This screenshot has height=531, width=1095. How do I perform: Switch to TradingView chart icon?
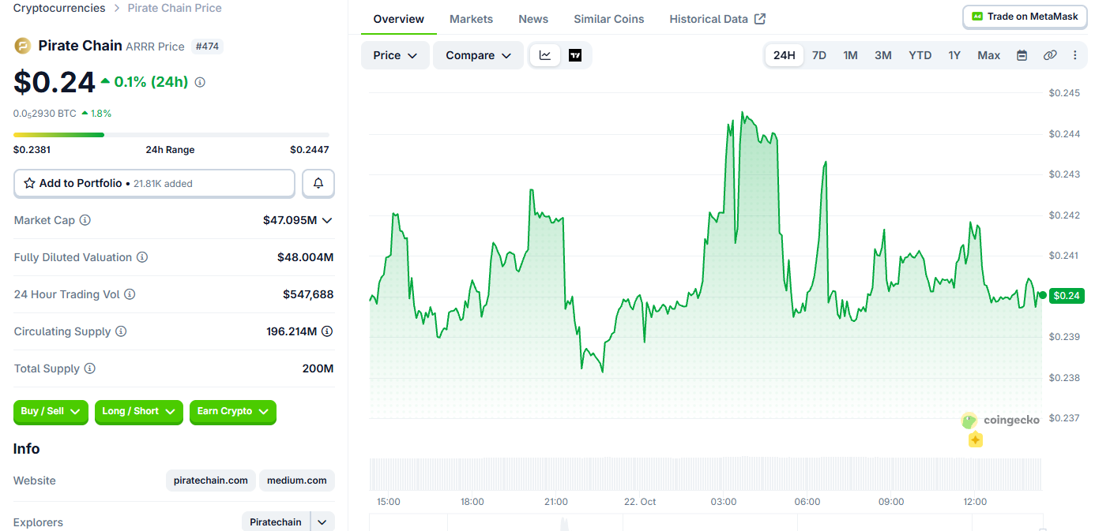(x=575, y=55)
